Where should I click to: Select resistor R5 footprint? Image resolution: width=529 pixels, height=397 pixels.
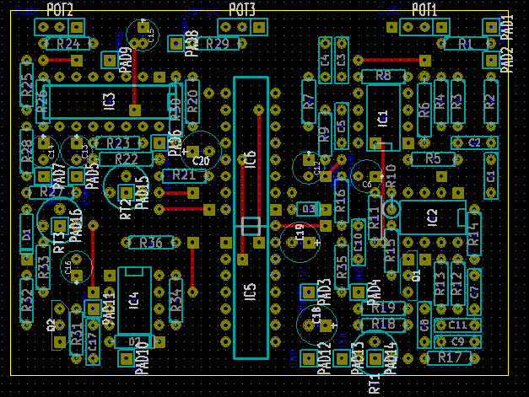[x=433, y=159]
